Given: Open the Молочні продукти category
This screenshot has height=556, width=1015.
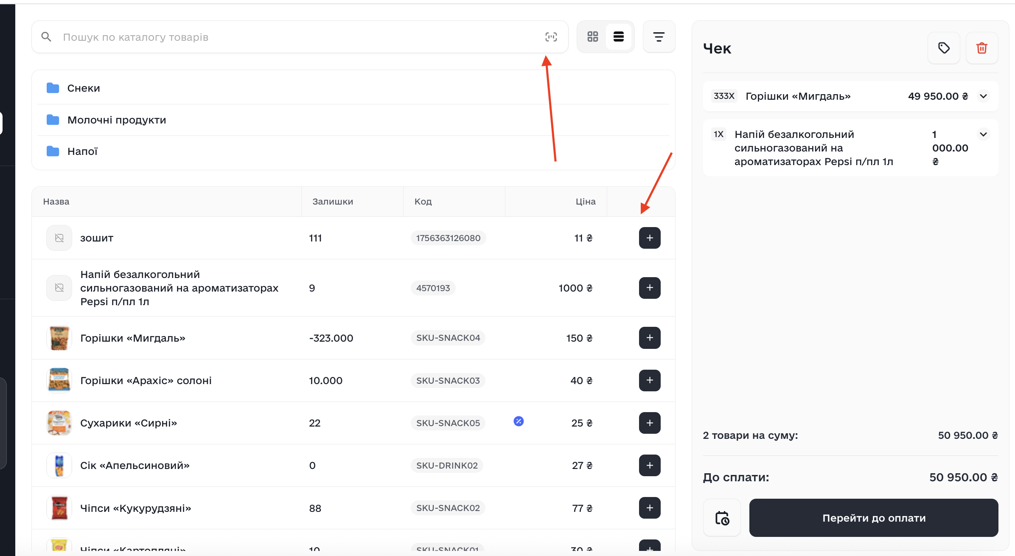Looking at the screenshot, I should [x=116, y=120].
